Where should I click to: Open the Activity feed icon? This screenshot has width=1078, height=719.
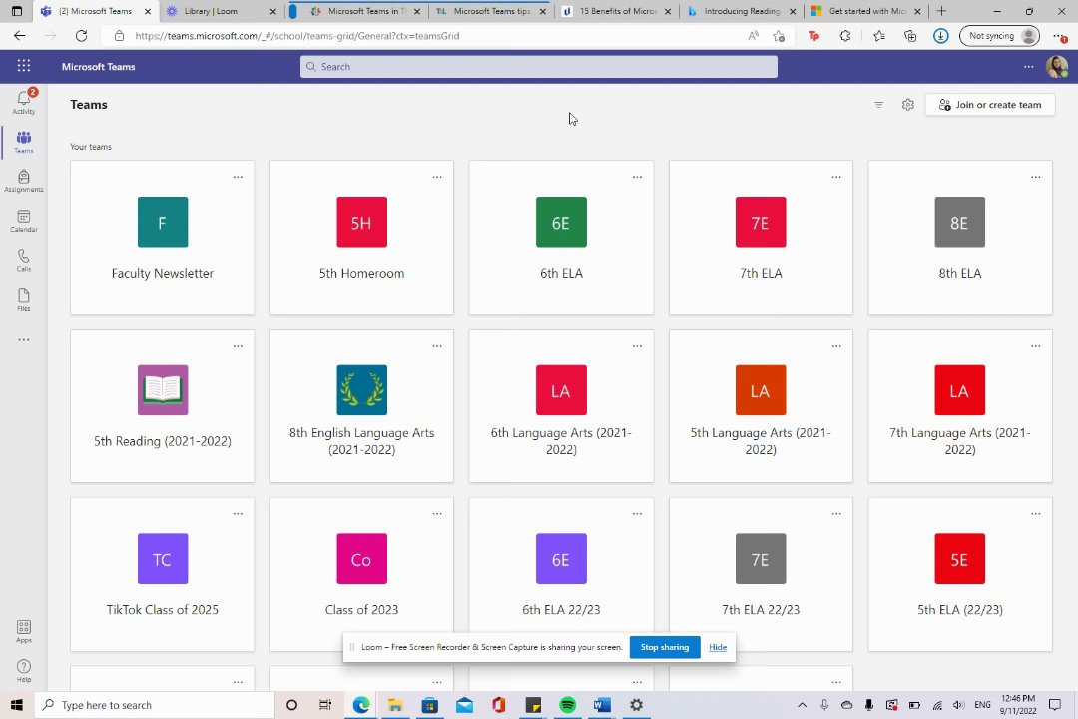click(24, 102)
